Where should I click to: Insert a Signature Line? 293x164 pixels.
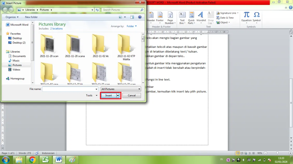pyautogui.click(x=227, y=13)
